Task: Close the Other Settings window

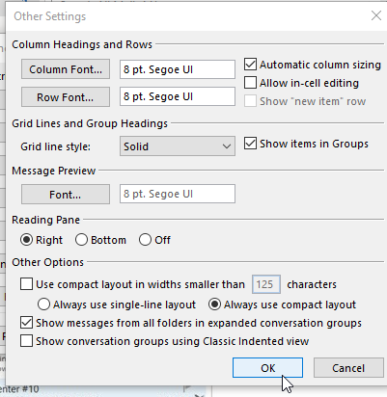Action: pos(376,15)
